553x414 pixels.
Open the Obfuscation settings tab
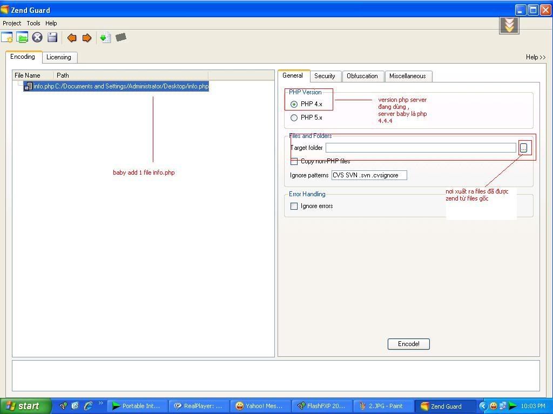(362, 76)
